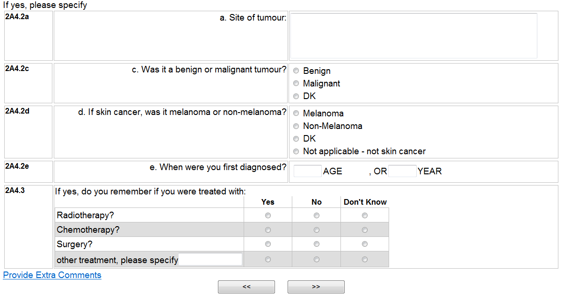Click the other treatment specify field

(210, 259)
